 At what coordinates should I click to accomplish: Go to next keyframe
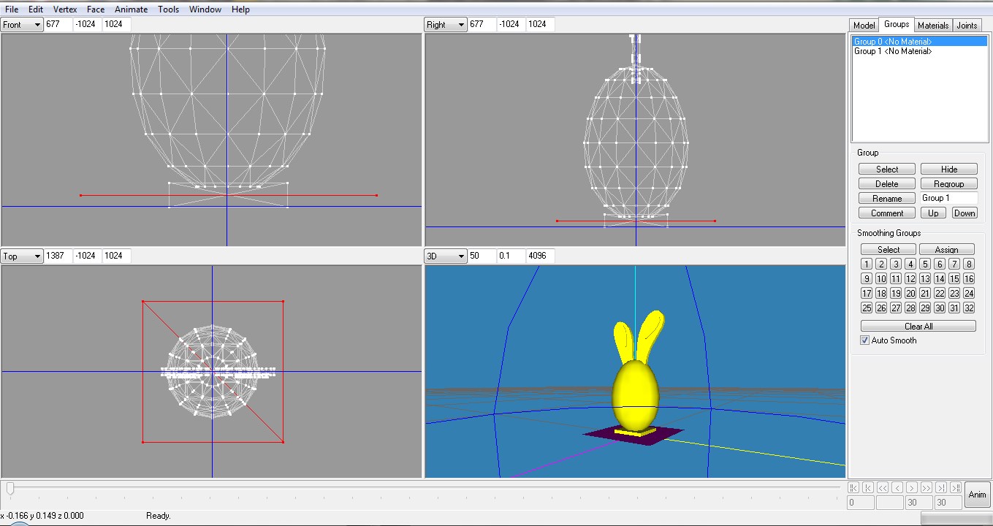point(940,487)
